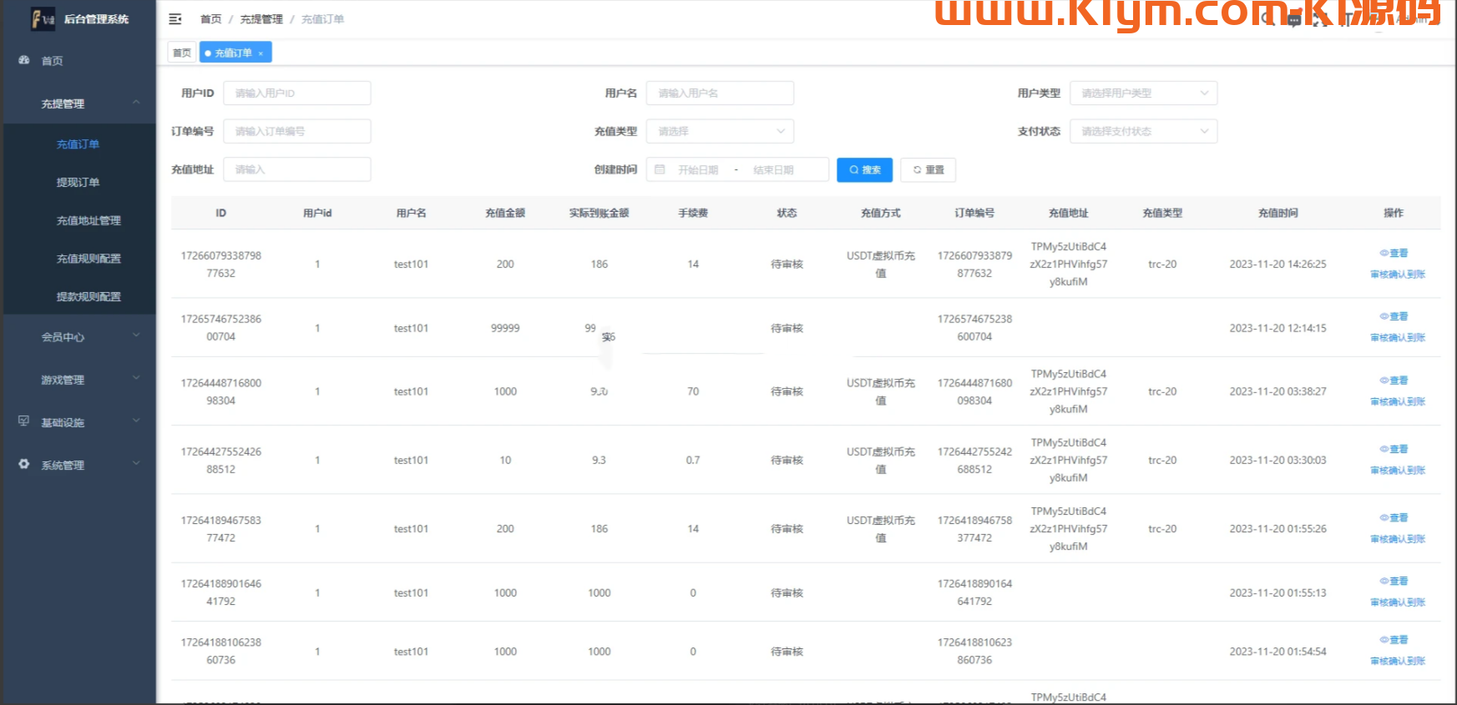
Task: Click the 首页 dashboard icon in sidebar
Action: (x=24, y=60)
